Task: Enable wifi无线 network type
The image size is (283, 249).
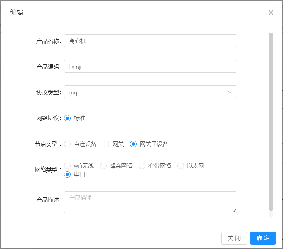Action: [x=67, y=165]
